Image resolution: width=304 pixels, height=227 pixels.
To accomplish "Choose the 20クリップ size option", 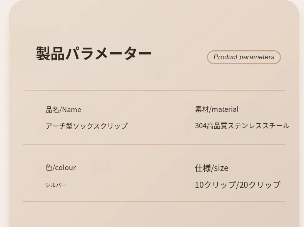I will [x=260, y=185].
